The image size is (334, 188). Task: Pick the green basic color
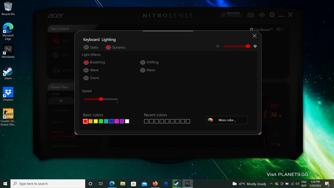click(x=101, y=121)
